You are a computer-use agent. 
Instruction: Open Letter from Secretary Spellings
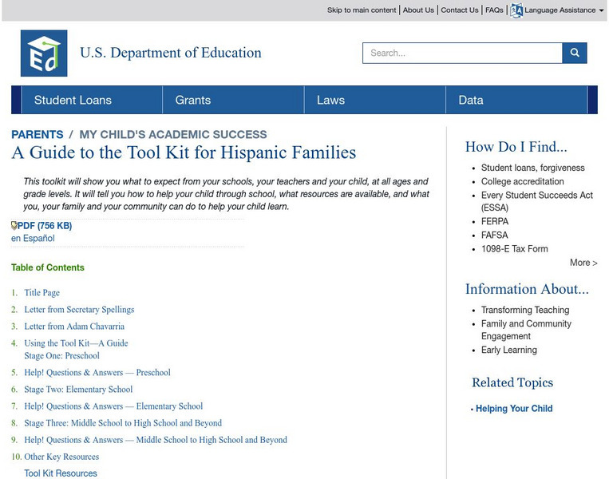[79, 310]
